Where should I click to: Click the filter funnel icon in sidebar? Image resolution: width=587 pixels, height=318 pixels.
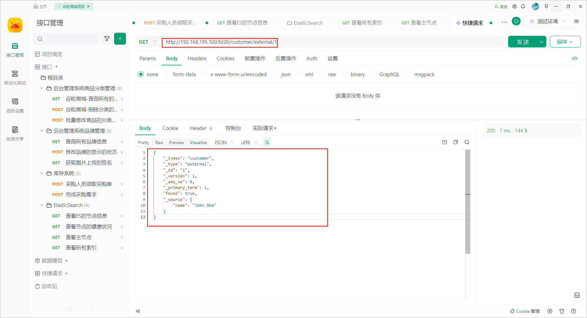107,39
